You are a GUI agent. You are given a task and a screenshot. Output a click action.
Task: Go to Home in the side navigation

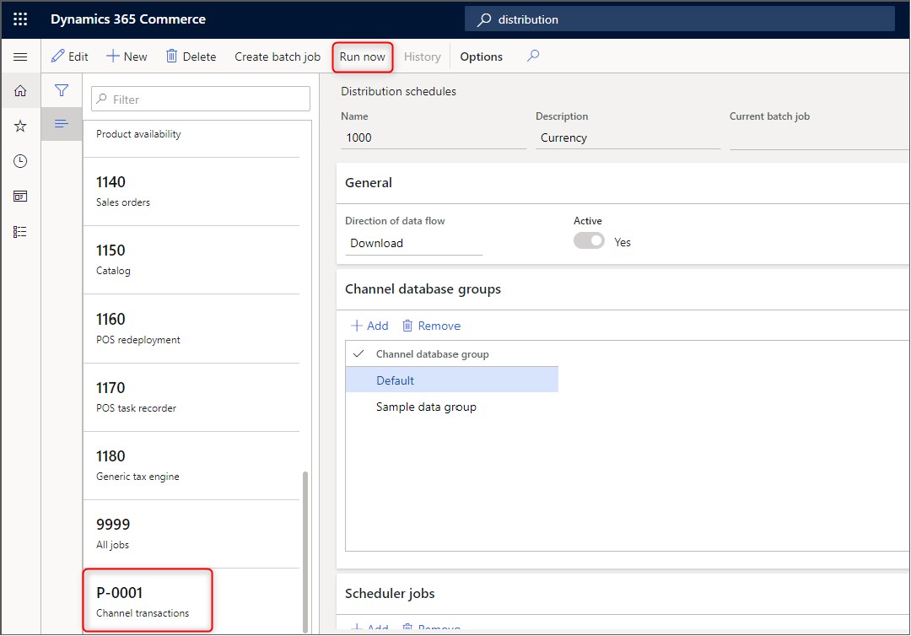(20, 90)
